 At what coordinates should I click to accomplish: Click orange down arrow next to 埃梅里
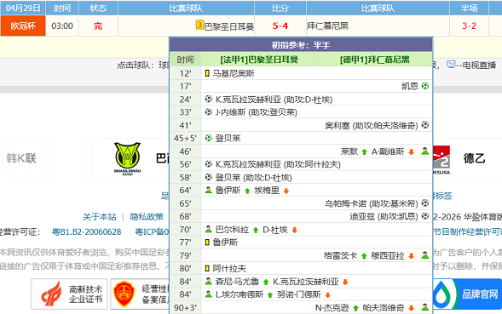(x=286, y=191)
